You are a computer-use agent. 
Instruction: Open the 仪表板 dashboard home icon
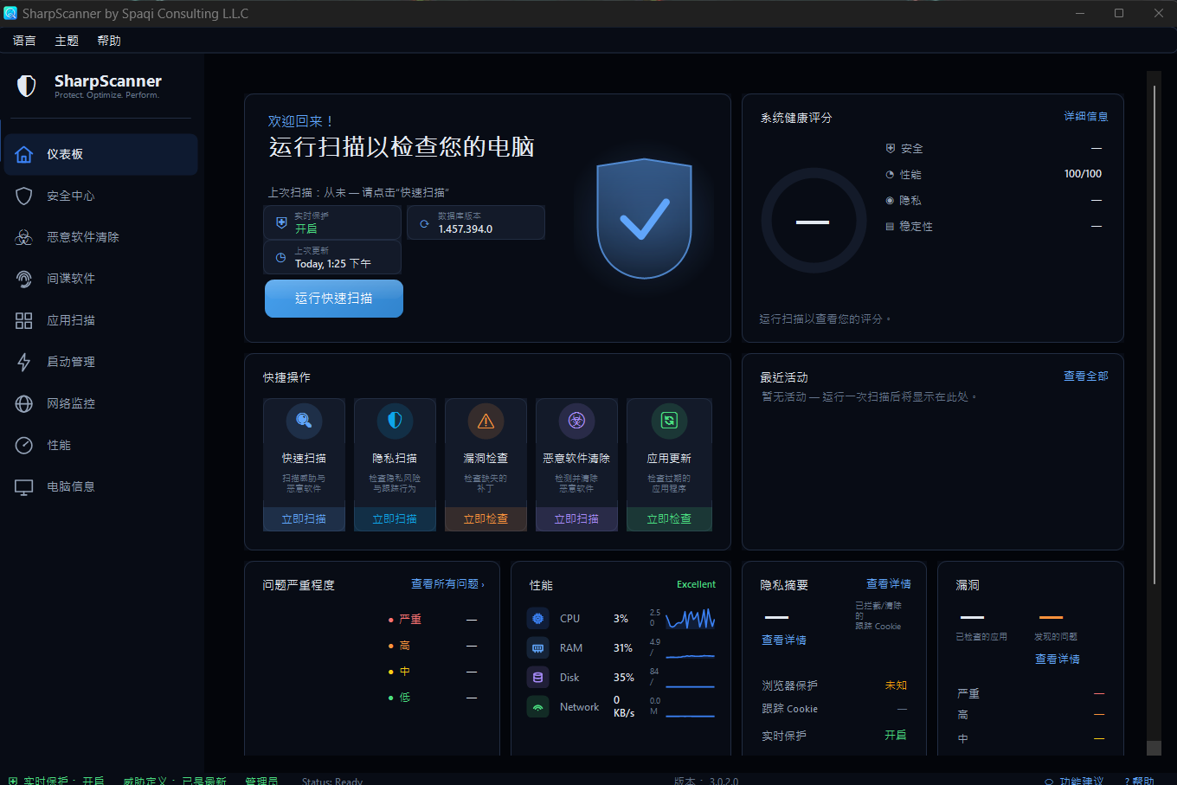(24, 154)
